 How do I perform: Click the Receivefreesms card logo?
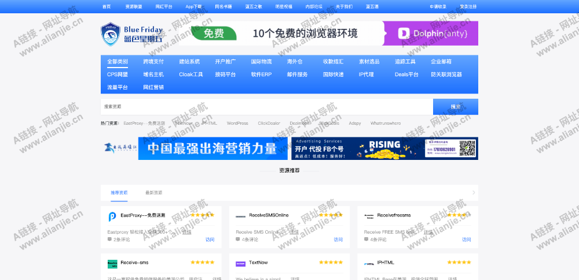[369, 216]
